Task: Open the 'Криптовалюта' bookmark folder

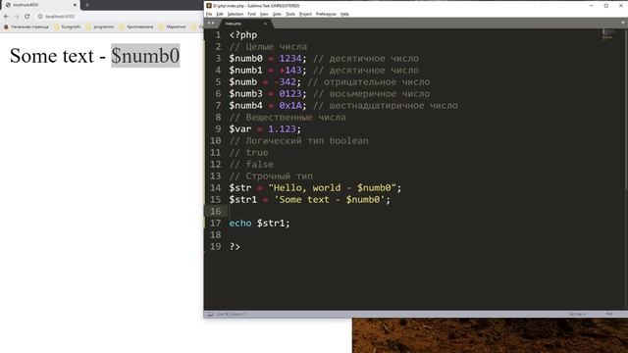Action: (x=136, y=26)
